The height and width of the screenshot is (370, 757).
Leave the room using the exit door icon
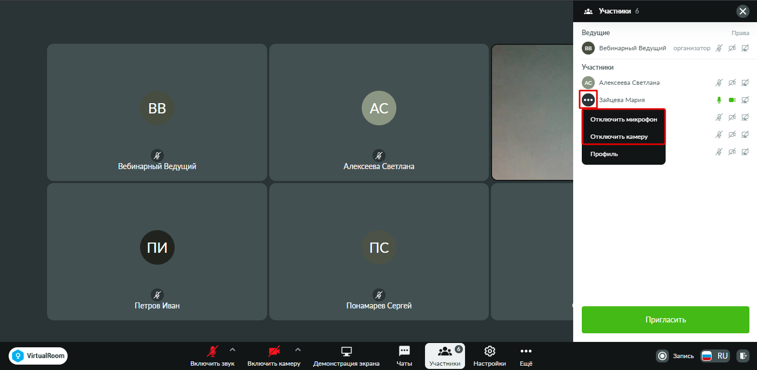click(743, 356)
